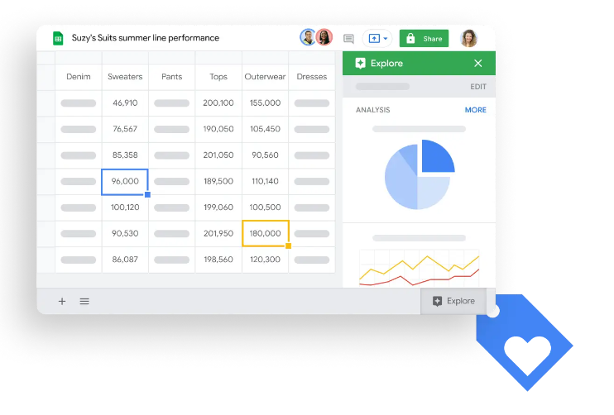Click the document title text
Viewport: 614px width, 415px height.
[145, 38]
